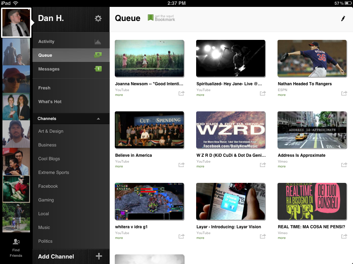Open Messages in the sidebar

[71, 69]
